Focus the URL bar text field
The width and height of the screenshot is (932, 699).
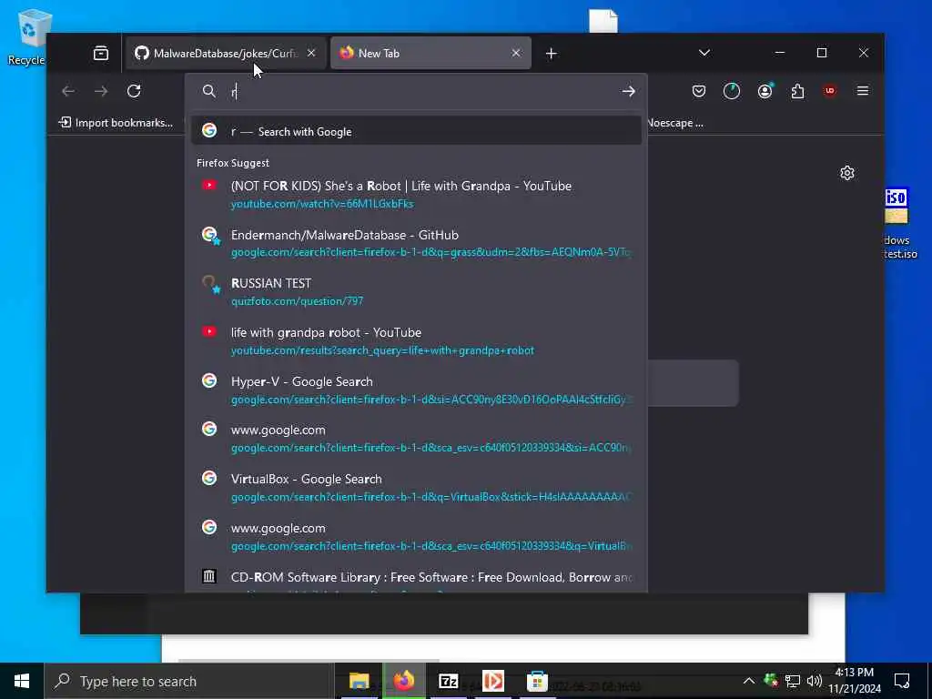pos(420,91)
